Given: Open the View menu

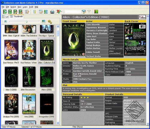Looking at the screenshot, I should click(x=19, y=7).
